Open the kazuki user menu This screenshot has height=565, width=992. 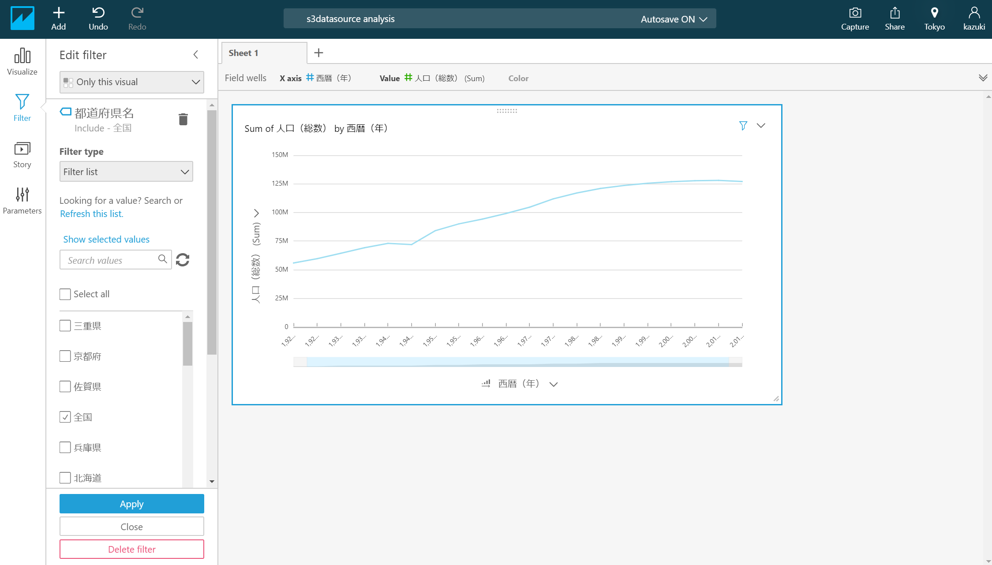tap(973, 18)
